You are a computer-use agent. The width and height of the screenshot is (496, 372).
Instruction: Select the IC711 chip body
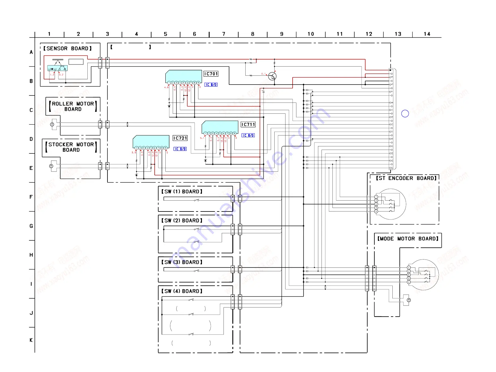coord(220,127)
